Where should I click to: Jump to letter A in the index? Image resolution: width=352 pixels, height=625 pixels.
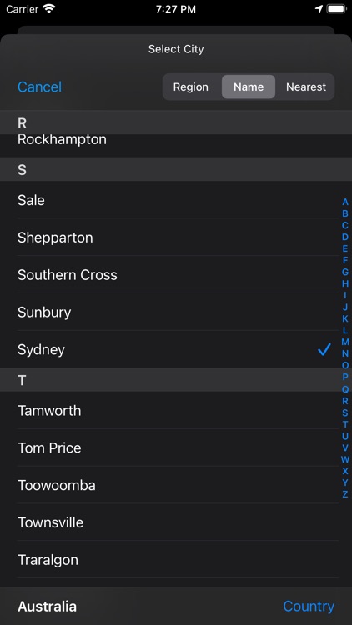pyautogui.click(x=345, y=202)
